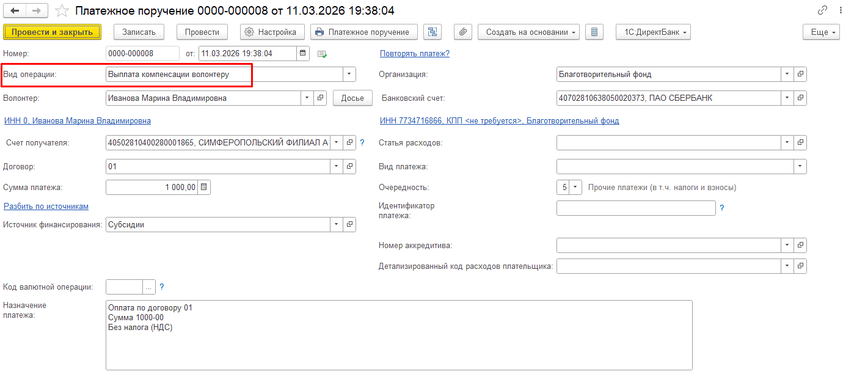843x374 pixels.
Task: Open the Создать на основании menu
Action: pos(528,32)
